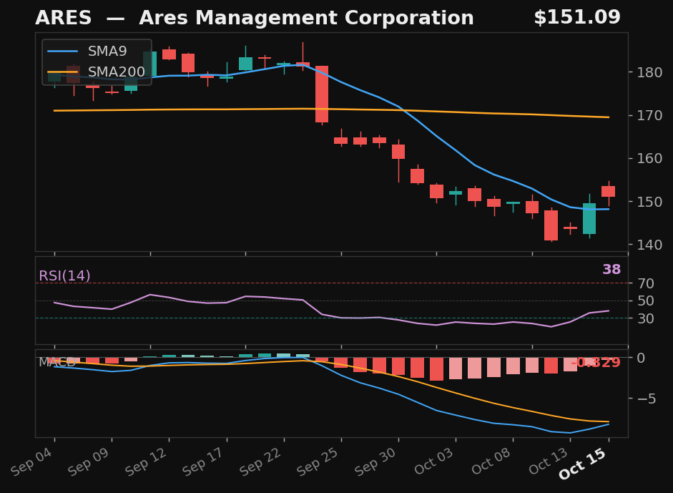The image size is (673, 493).
Task: Click the RSI value 38
Action: (611, 269)
